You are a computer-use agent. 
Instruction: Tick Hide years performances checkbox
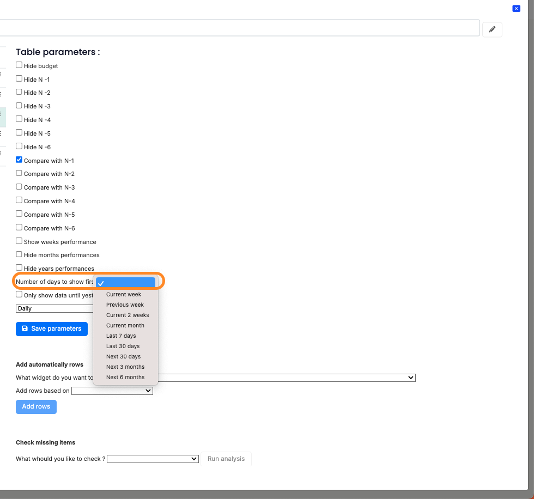tap(19, 268)
